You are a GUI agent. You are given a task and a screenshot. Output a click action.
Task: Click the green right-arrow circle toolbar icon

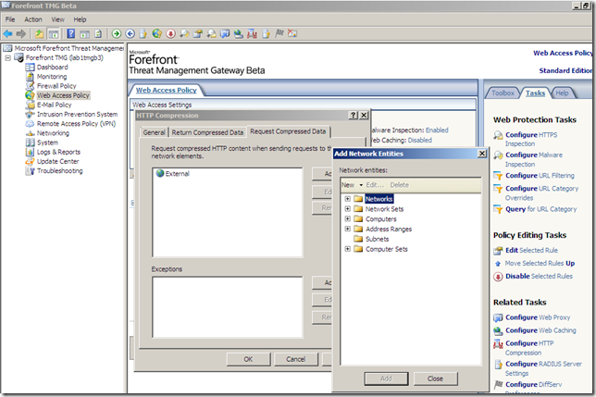(117, 34)
